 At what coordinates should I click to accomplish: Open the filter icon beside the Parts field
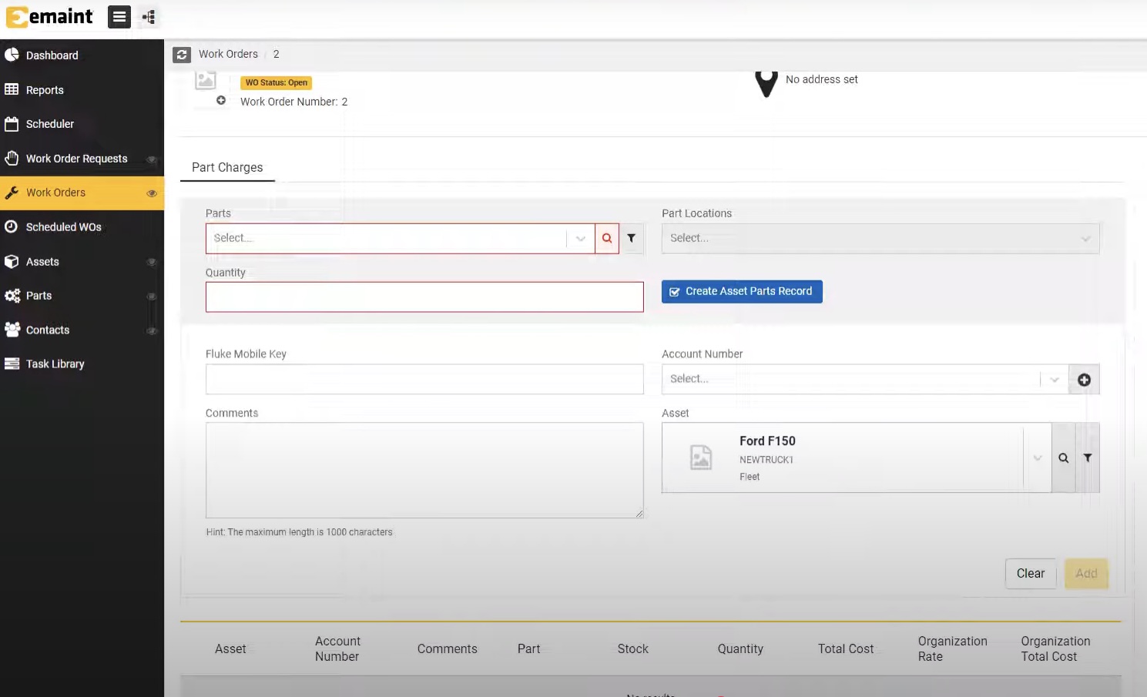(631, 238)
